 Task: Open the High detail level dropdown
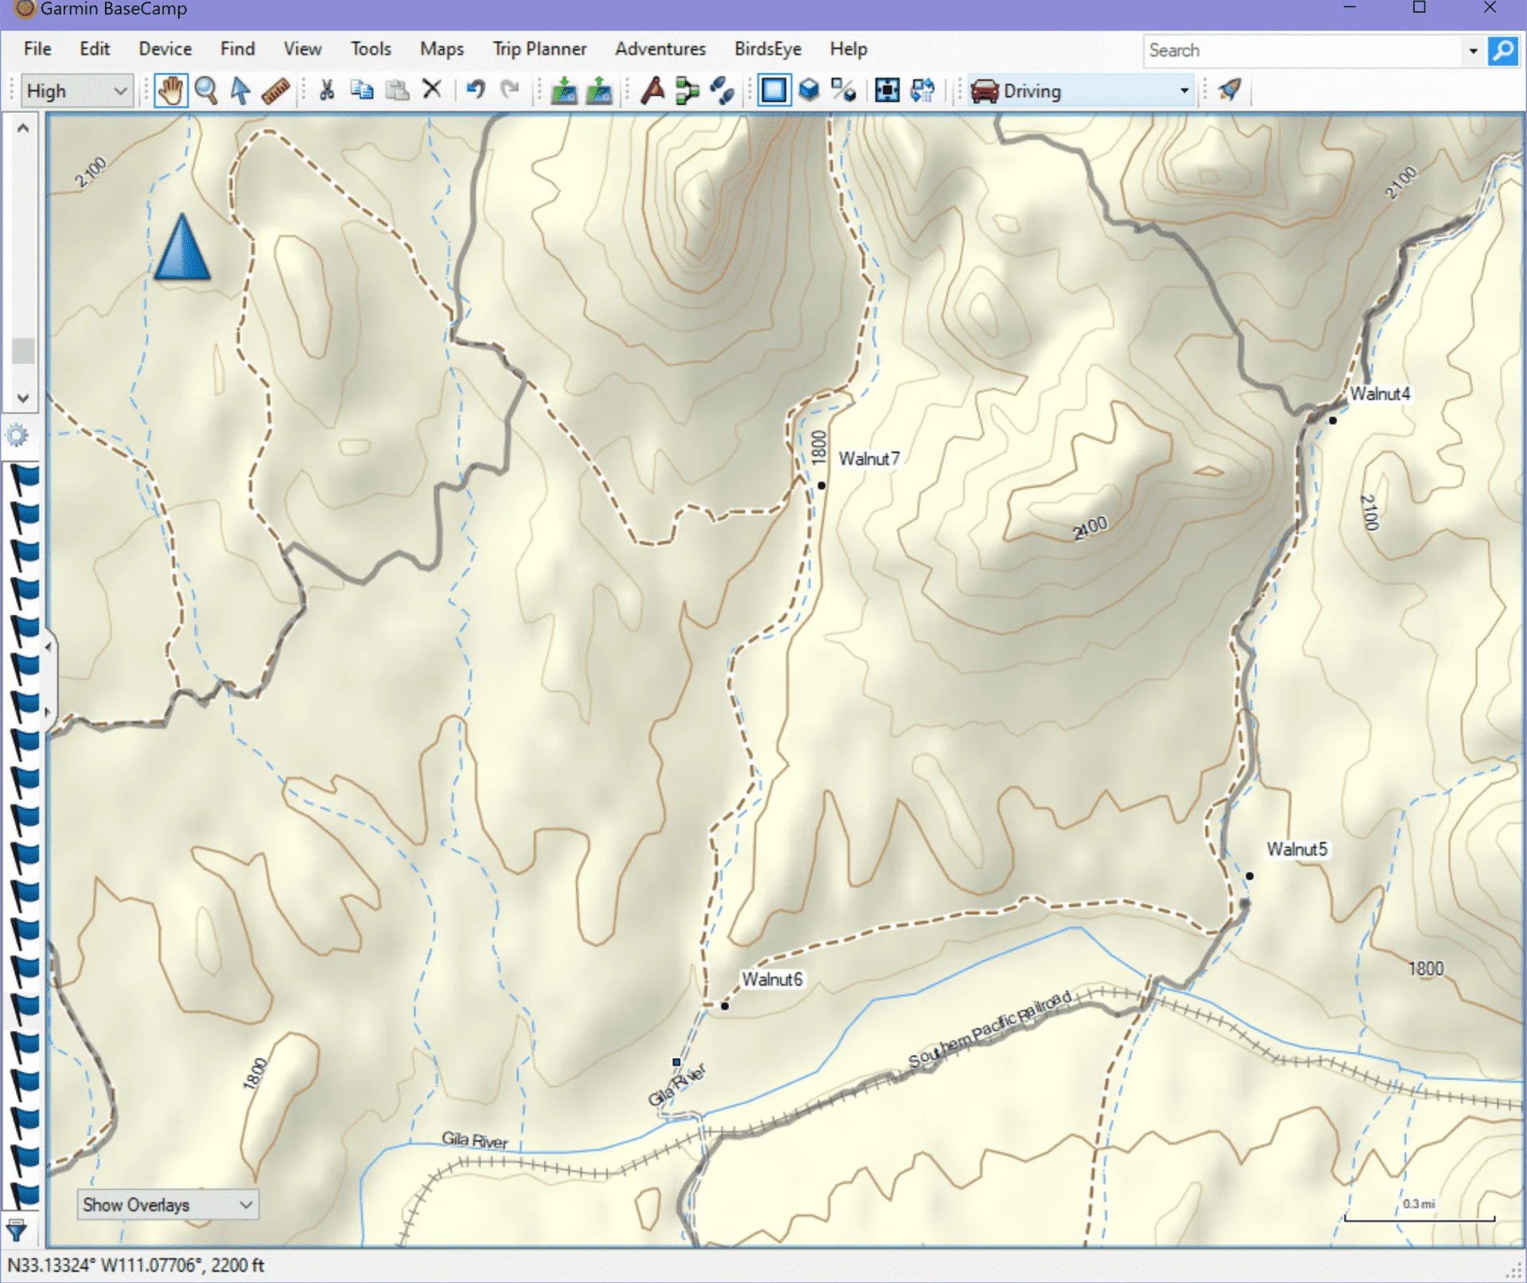76,91
